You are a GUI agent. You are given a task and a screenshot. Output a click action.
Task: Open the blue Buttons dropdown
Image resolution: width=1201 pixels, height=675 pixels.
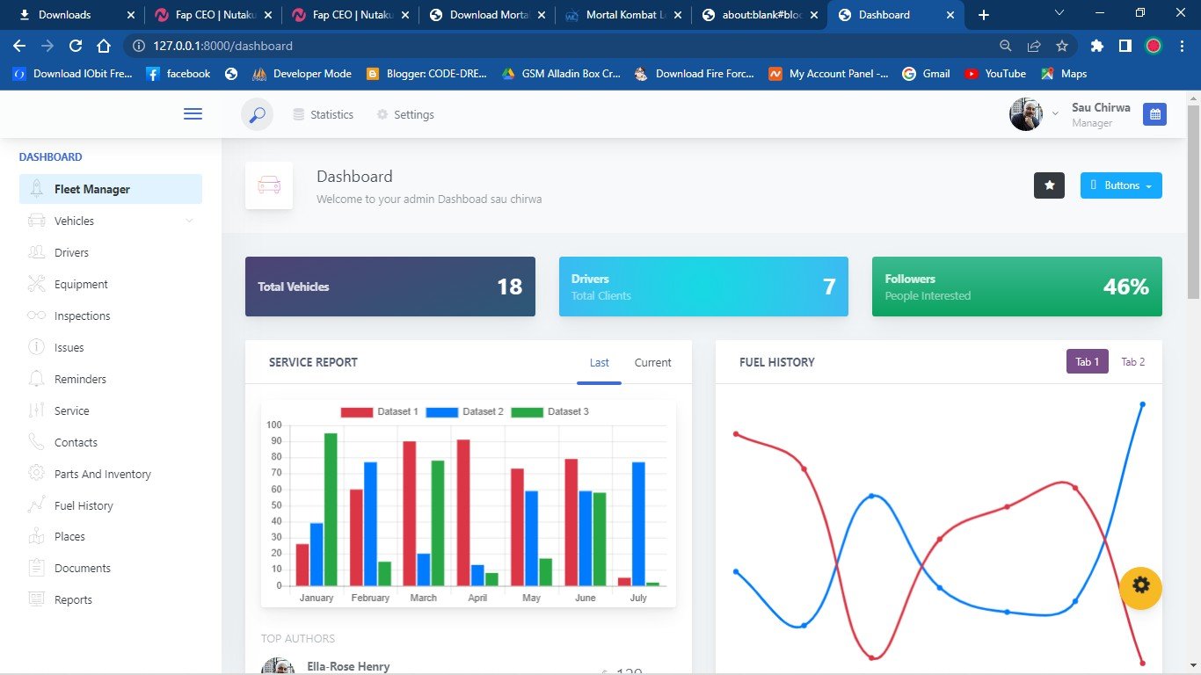point(1120,185)
